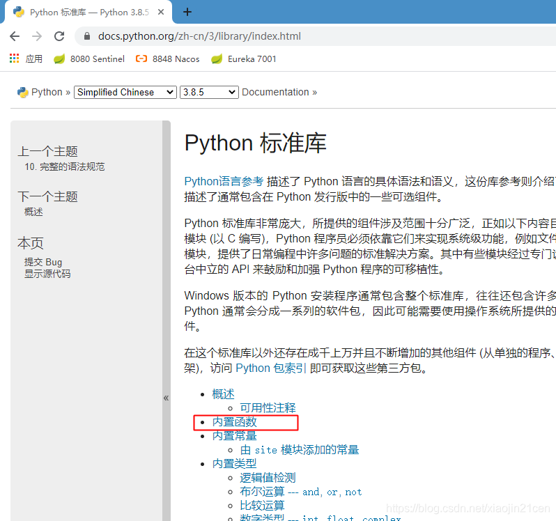
Task: Open sidebar link 概述 under 下一个主题
Action: tap(33, 212)
